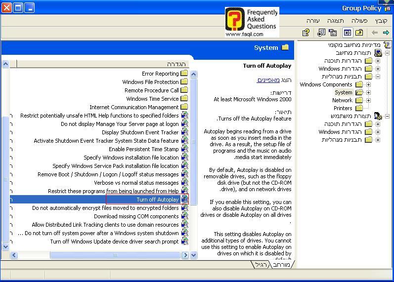Click the הגדרה column header

99,64
